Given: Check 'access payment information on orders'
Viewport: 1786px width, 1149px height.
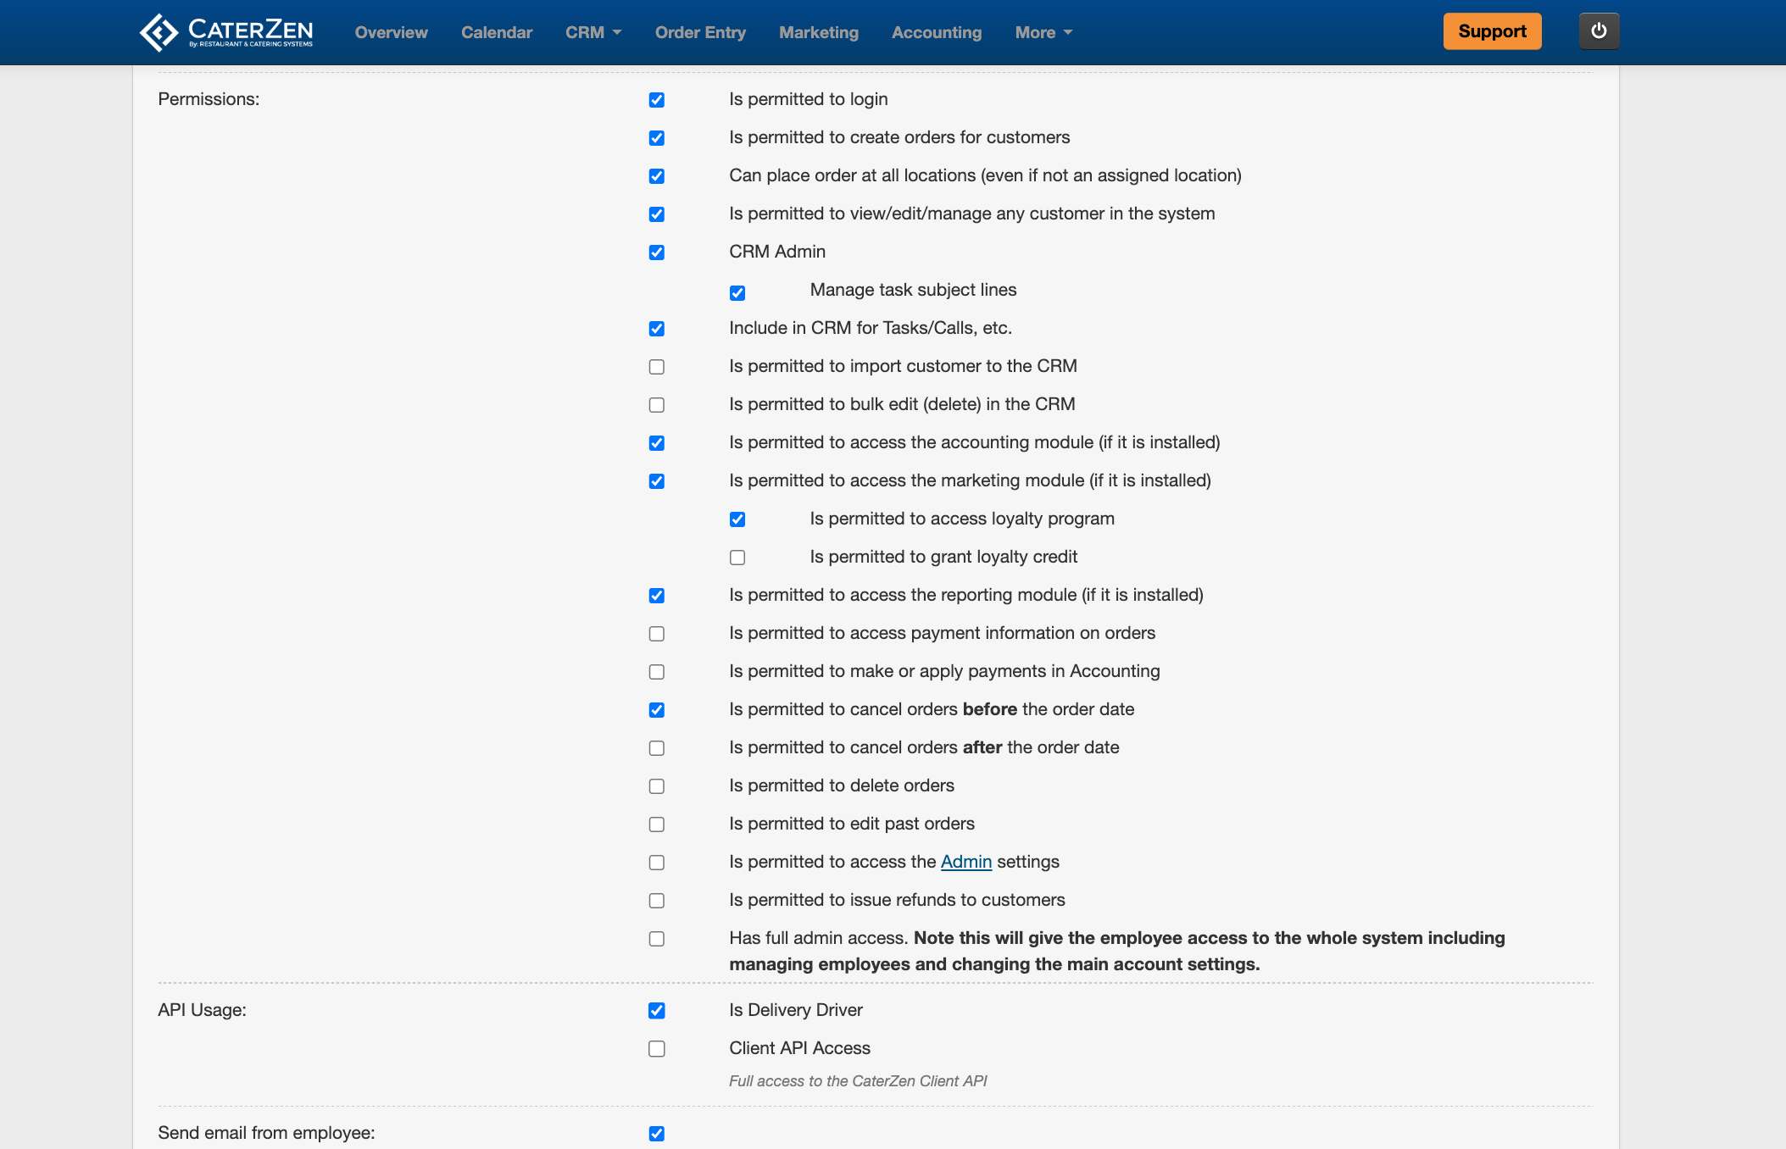Looking at the screenshot, I should click(x=657, y=634).
